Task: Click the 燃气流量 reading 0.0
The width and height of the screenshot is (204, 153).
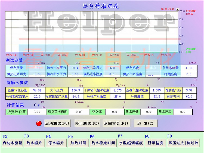Action: pos(37,68)
